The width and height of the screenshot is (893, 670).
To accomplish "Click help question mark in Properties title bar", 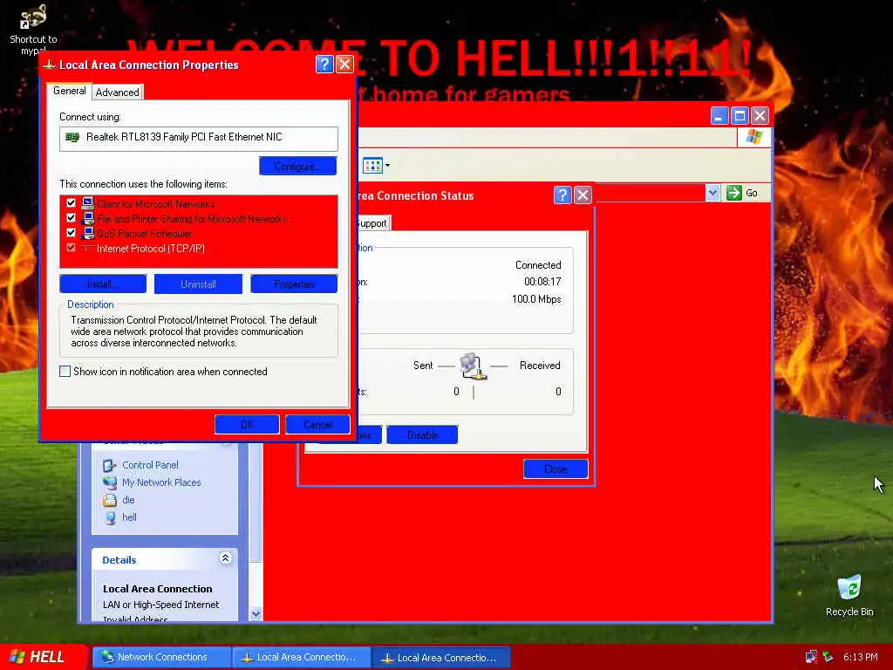I will tap(324, 65).
